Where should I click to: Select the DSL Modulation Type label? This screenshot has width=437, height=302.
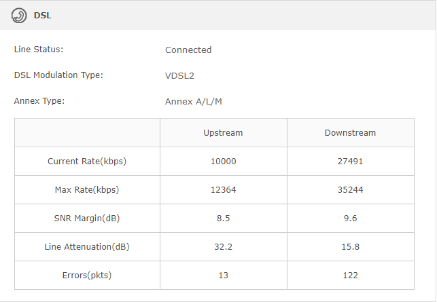(x=58, y=75)
